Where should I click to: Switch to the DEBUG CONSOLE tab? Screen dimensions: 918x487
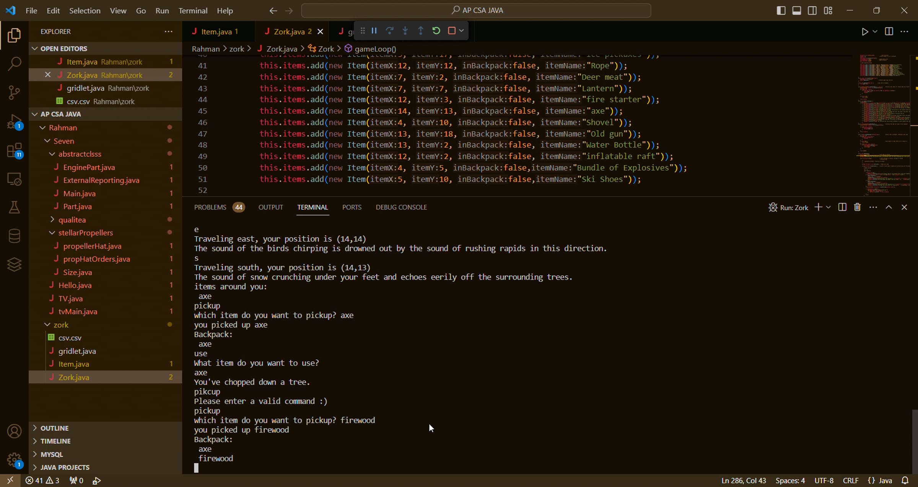pyautogui.click(x=401, y=207)
